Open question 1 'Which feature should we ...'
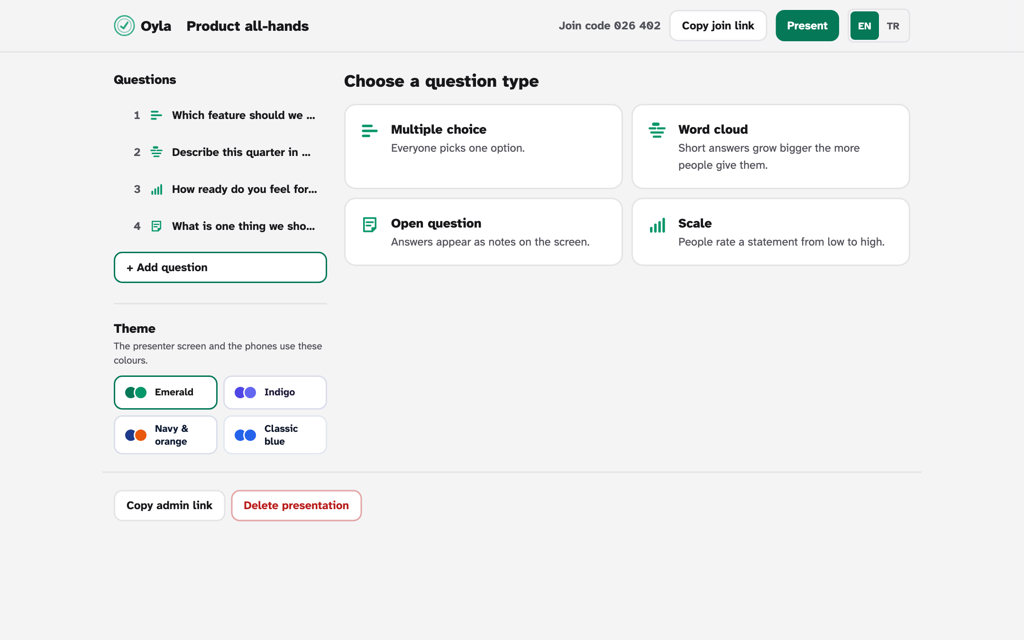The height and width of the screenshot is (640, 1024). click(220, 115)
